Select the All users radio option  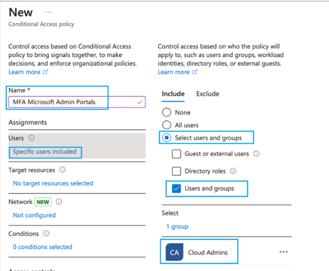click(167, 125)
